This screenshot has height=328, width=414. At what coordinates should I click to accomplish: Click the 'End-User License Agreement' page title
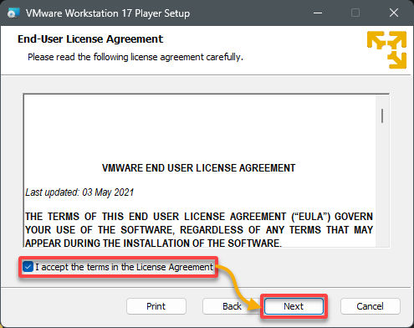(90, 39)
